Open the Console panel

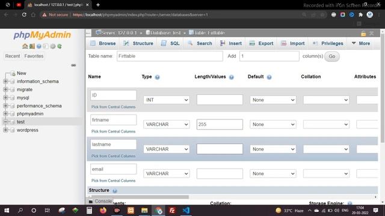click(x=100, y=202)
